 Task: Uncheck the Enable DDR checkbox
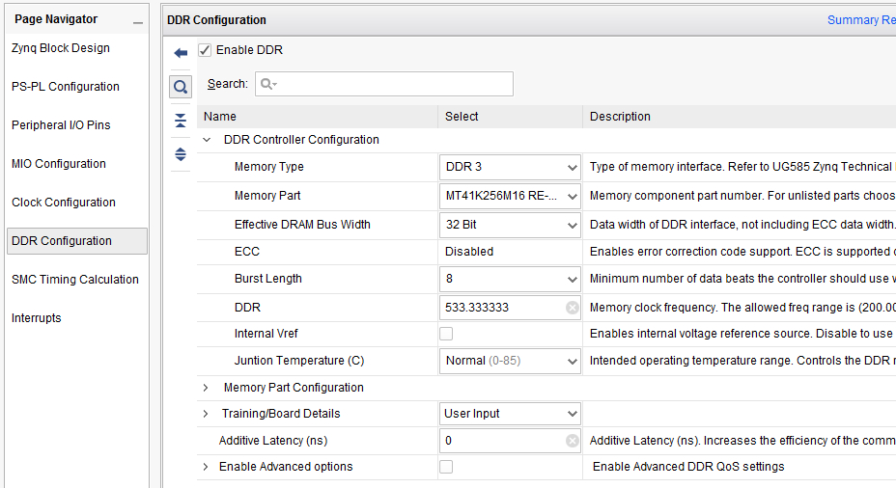[205, 50]
